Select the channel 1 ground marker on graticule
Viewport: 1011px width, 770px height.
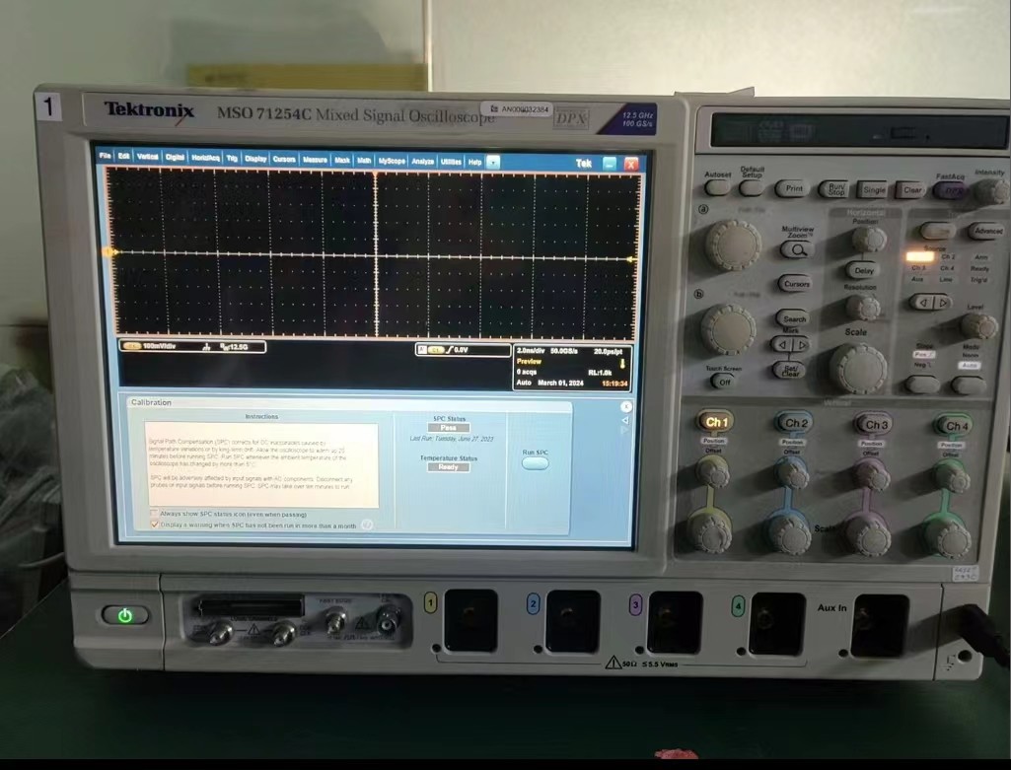pos(110,252)
